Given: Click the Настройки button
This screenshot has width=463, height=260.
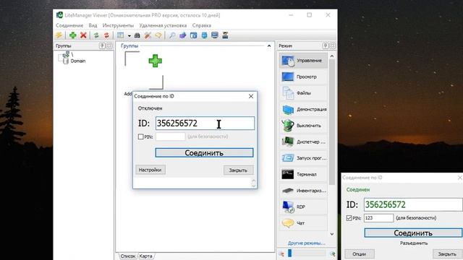Looking at the screenshot, I should [x=150, y=170].
